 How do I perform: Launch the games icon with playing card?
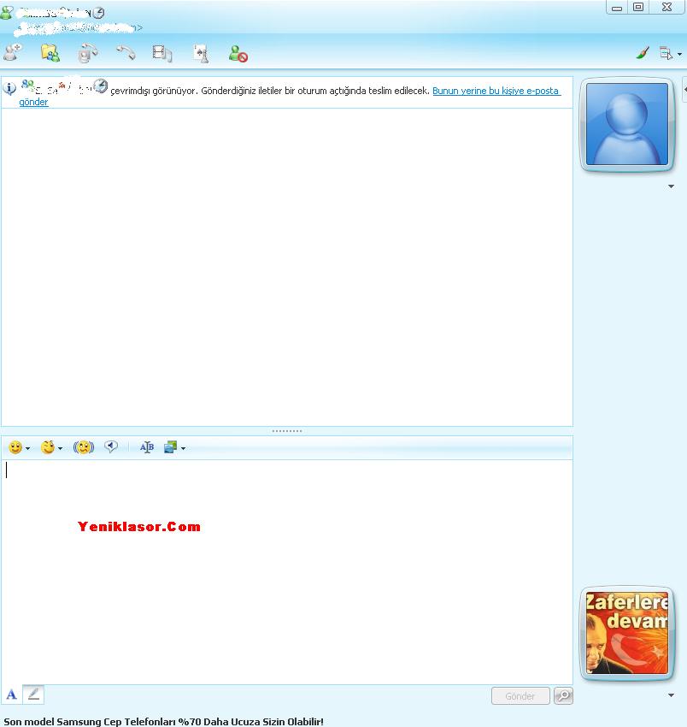point(201,53)
